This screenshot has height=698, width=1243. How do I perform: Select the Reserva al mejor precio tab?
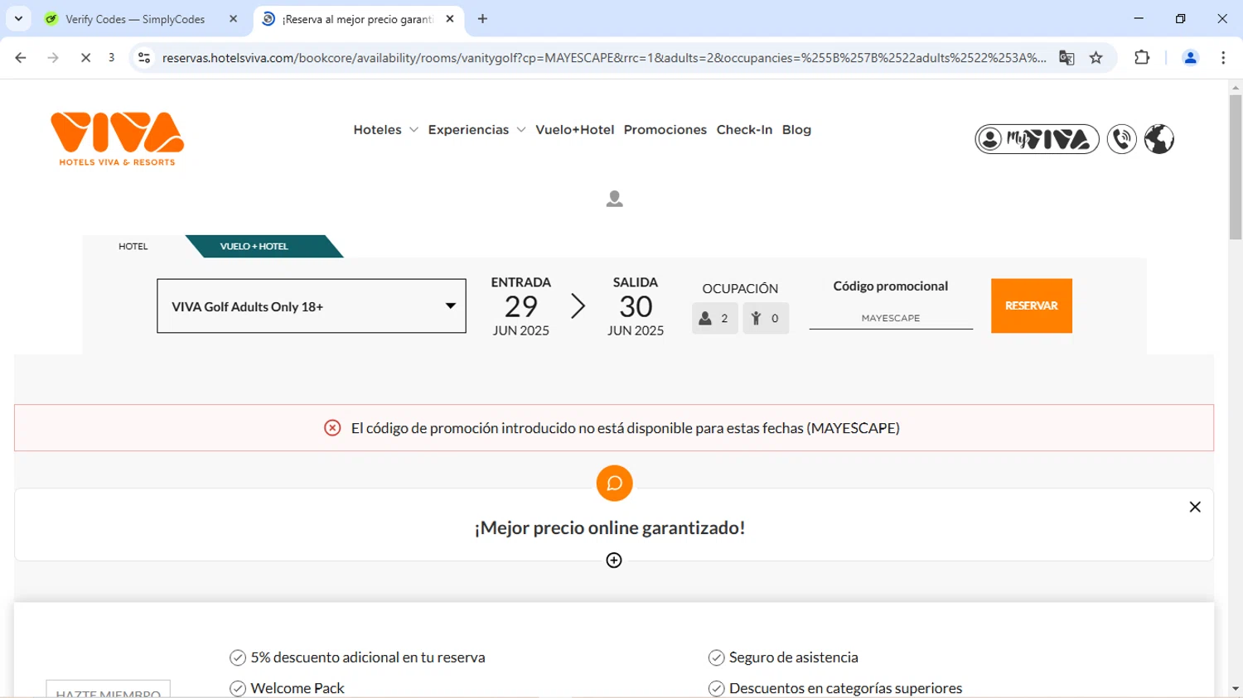[x=357, y=19]
